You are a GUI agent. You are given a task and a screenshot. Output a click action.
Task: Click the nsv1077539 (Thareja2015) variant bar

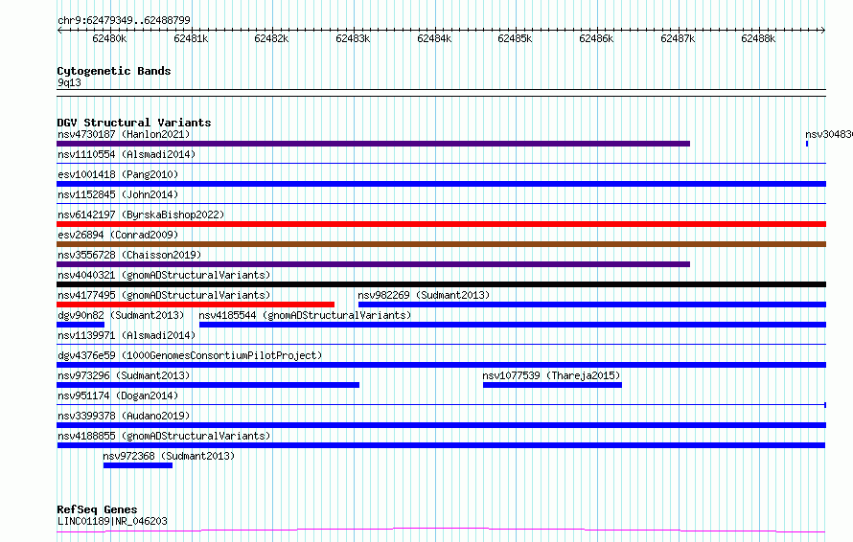click(x=552, y=385)
